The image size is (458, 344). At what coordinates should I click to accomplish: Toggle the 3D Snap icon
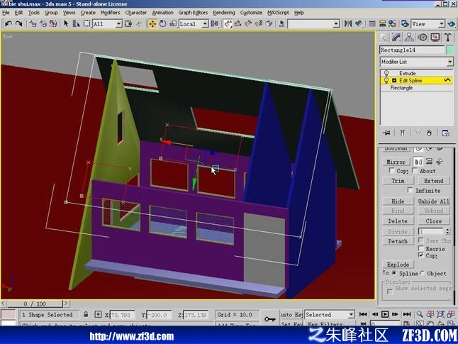coord(228,23)
